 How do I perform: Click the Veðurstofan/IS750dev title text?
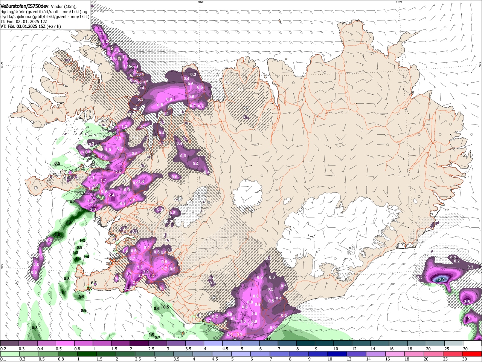tap(25, 6)
